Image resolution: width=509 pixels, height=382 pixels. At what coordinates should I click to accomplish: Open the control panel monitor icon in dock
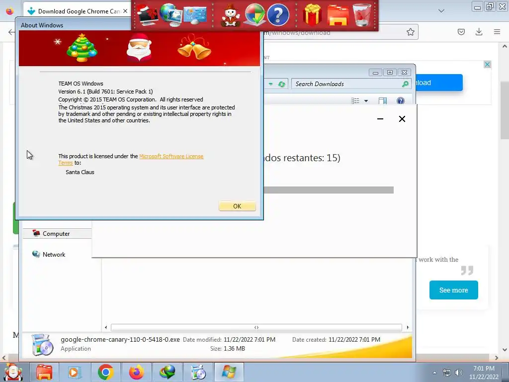pyautogui.click(x=195, y=15)
